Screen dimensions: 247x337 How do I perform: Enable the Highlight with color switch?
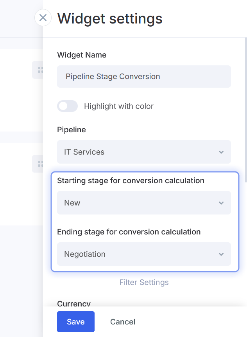(67, 106)
